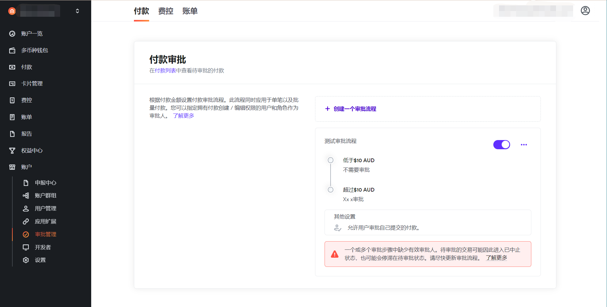Open the three-dot menu for 测试审批流程
The width and height of the screenshot is (607, 307).
pos(524,145)
